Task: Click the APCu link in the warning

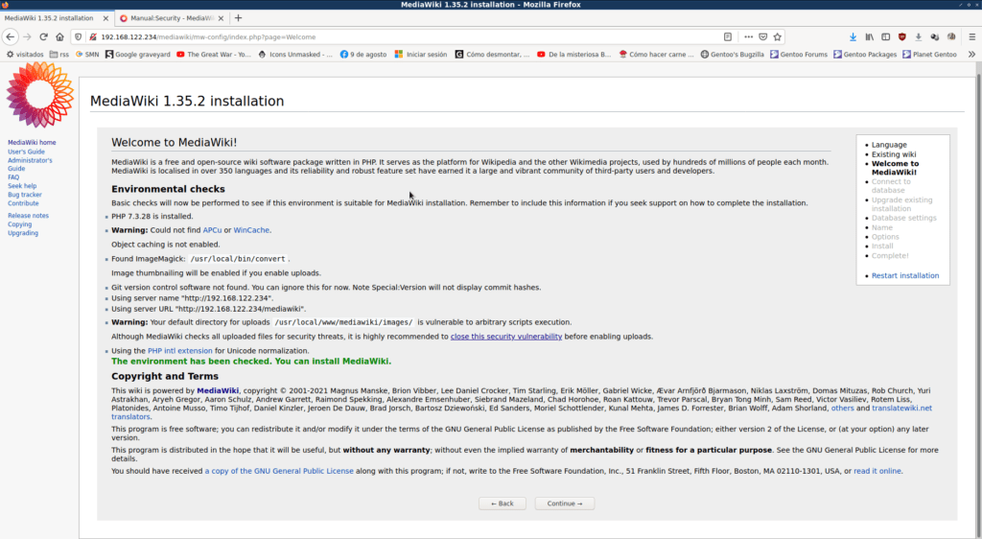Action: point(212,230)
